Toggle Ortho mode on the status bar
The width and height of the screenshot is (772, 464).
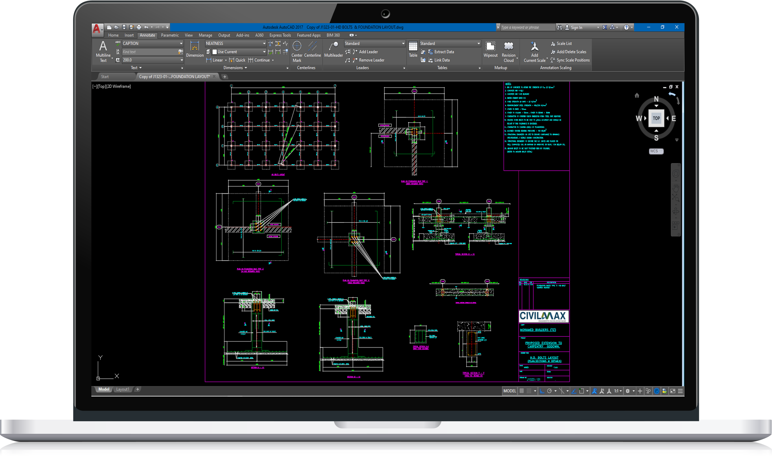click(542, 391)
